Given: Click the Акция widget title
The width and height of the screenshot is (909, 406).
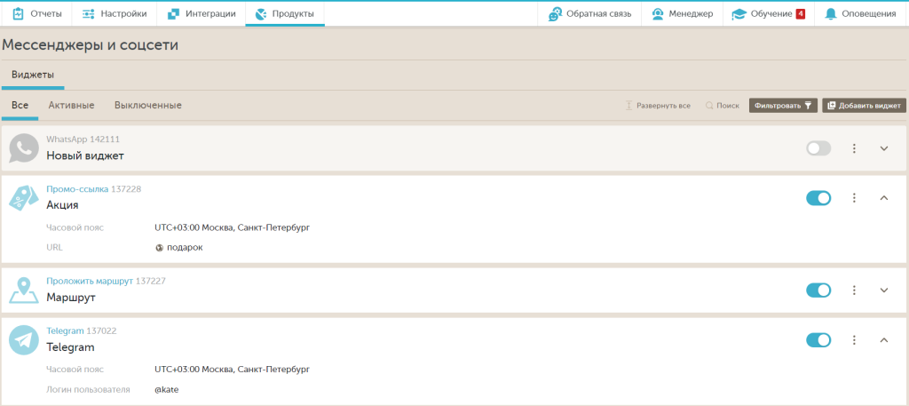Looking at the screenshot, I should 62,204.
